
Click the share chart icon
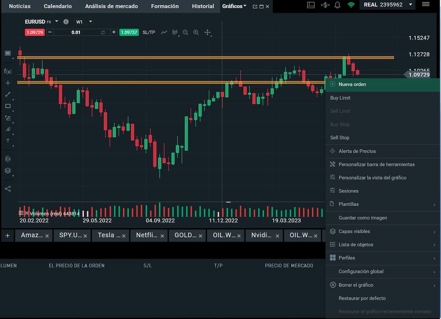(x=8, y=189)
